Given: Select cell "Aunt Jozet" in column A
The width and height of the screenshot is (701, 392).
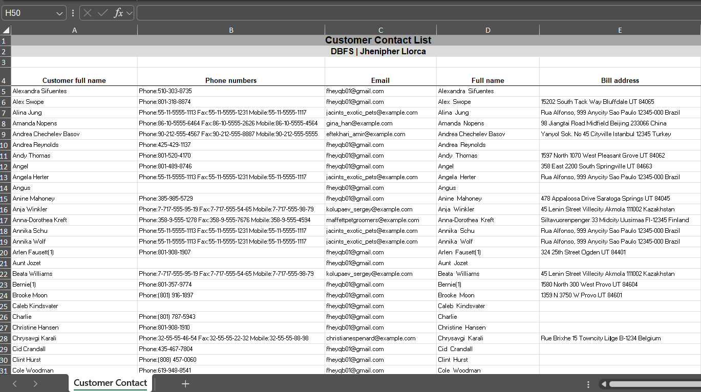Looking at the screenshot, I should 74,263.
